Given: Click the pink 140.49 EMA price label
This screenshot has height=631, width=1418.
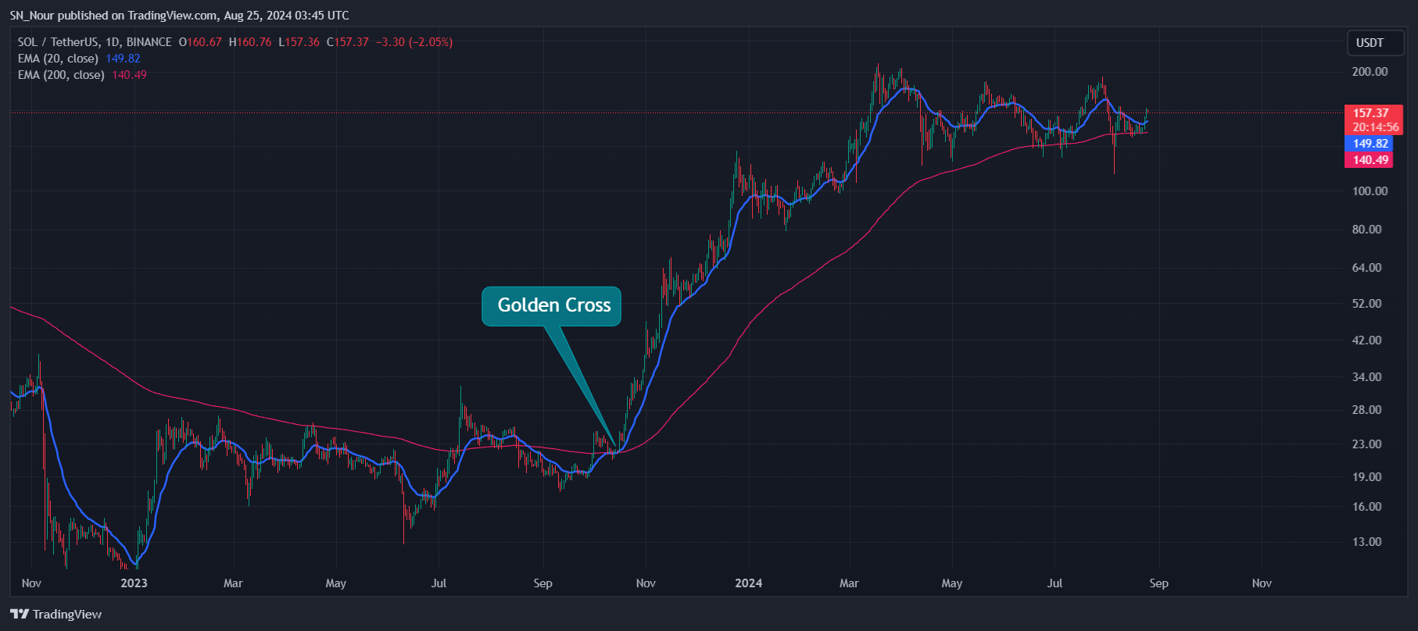Looking at the screenshot, I should (x=1369, y=160).
